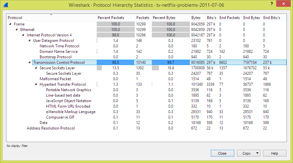Screen dimensions: 293x163
Task: Click the Close button
Action: pos(222,153)
